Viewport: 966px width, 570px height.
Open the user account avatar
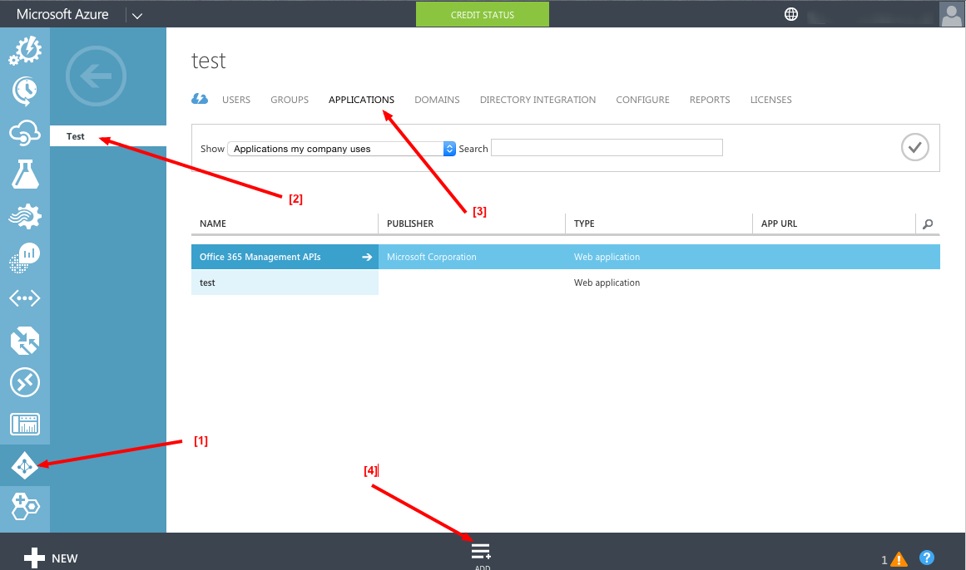951,14
